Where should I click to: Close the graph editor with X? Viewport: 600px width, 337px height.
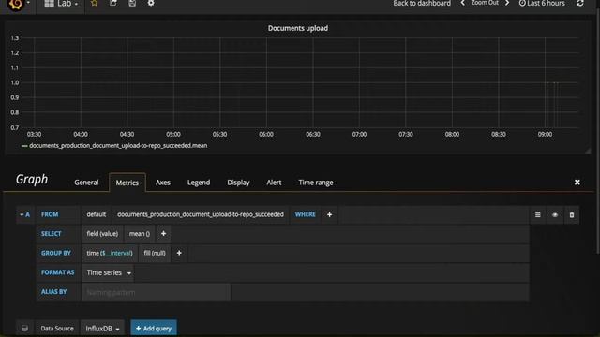click(x=577, y=183)
